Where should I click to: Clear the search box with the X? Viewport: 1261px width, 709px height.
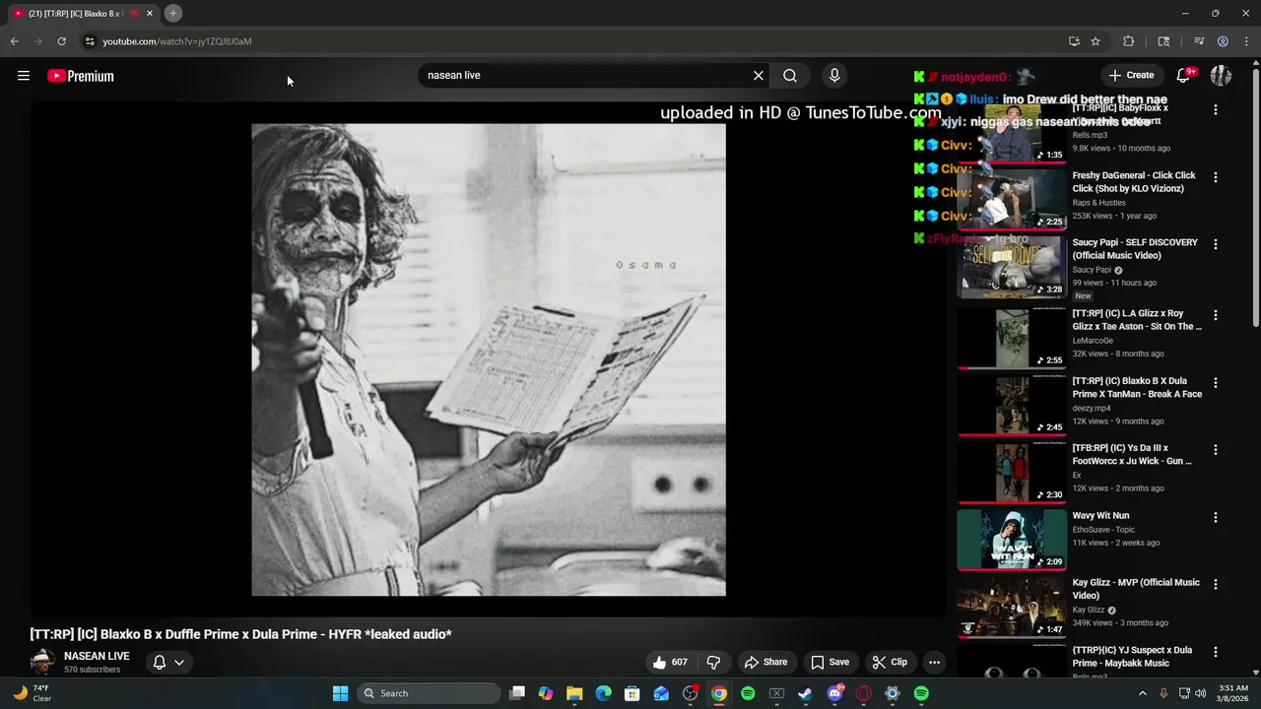coord(759,76)
